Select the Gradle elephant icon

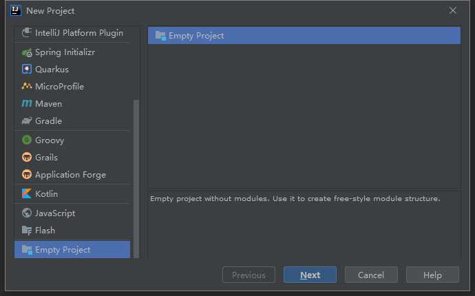click(x=27, y=121)
